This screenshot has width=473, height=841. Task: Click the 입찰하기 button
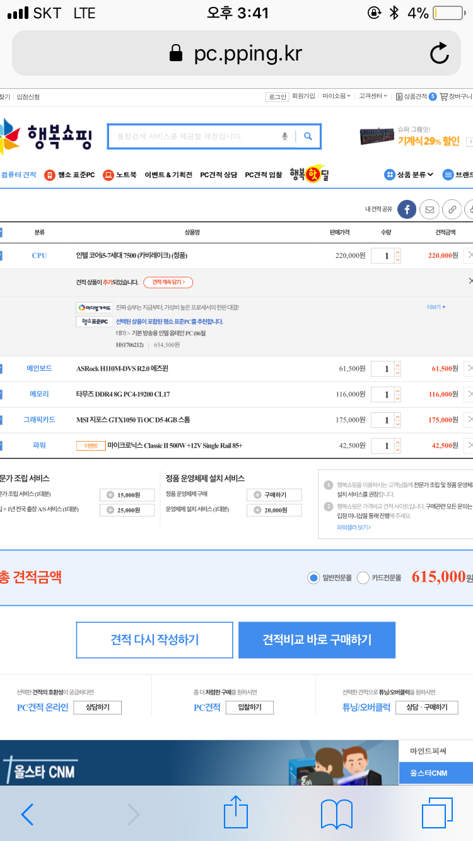click(x=250, y=707)
